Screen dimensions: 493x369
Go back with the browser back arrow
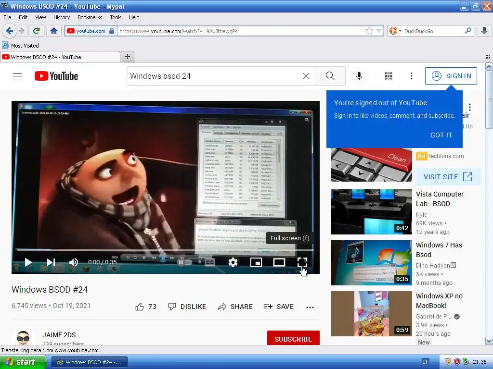click(x=9, y=31)
